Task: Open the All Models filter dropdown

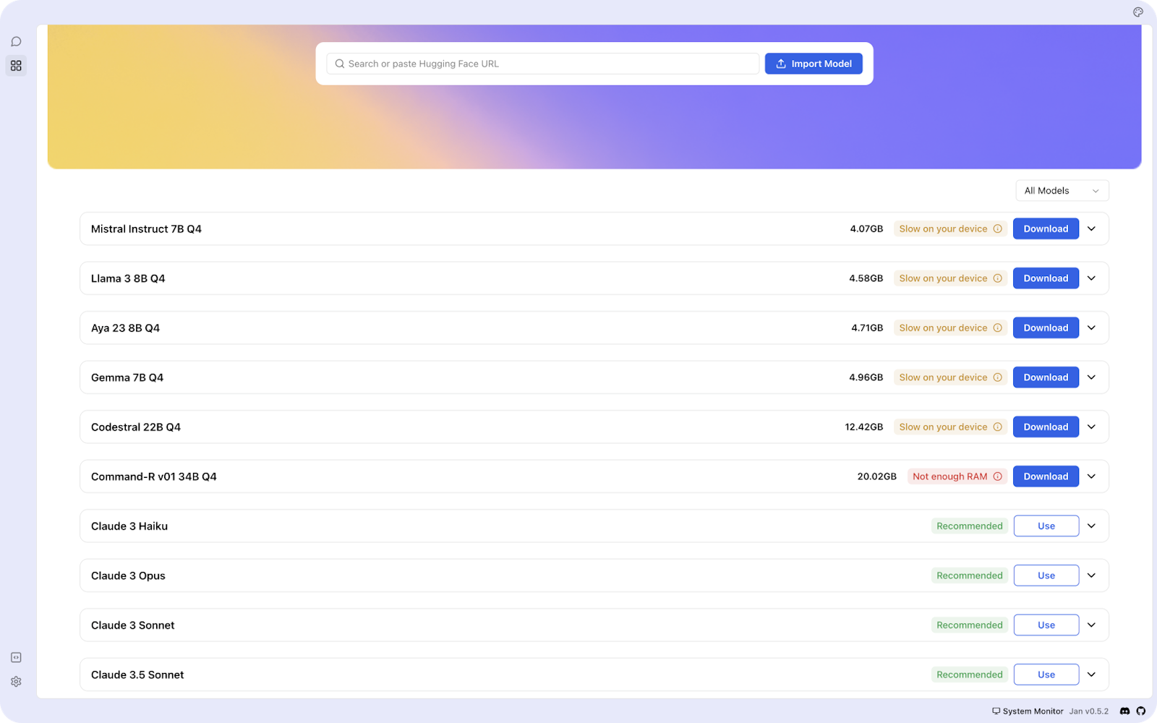Action: tap(1062, 191)
